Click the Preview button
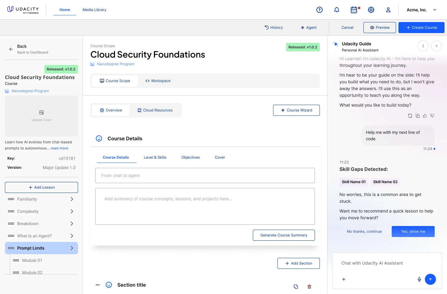 pyautogui.click(x=380, y=28)
